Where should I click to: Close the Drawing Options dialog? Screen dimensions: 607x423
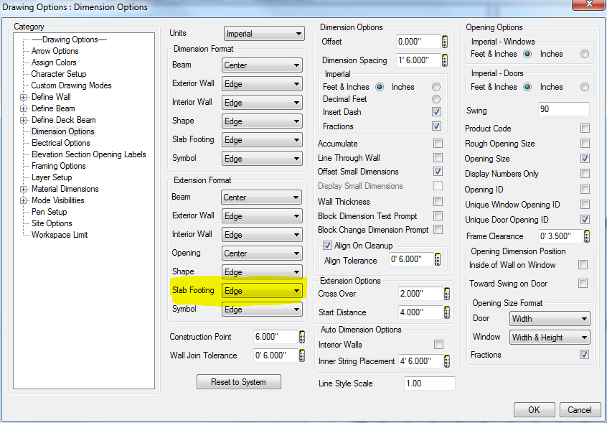589,4
